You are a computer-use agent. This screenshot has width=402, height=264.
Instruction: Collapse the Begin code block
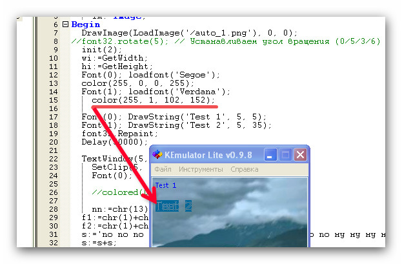click(65, 24)
